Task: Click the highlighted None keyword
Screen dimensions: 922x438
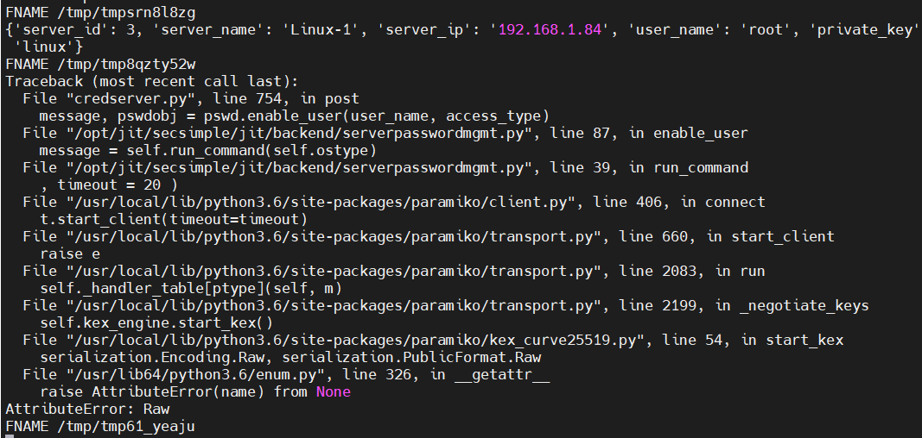Action: click(x=334, y=391)
